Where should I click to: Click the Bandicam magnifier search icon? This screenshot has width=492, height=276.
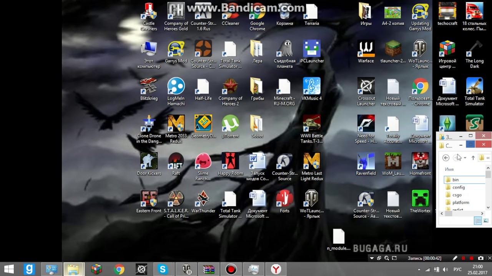coord(387,258)
